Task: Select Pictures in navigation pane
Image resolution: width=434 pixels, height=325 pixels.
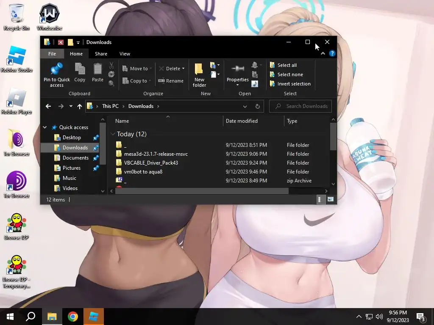Action: (x=71, y=168)
